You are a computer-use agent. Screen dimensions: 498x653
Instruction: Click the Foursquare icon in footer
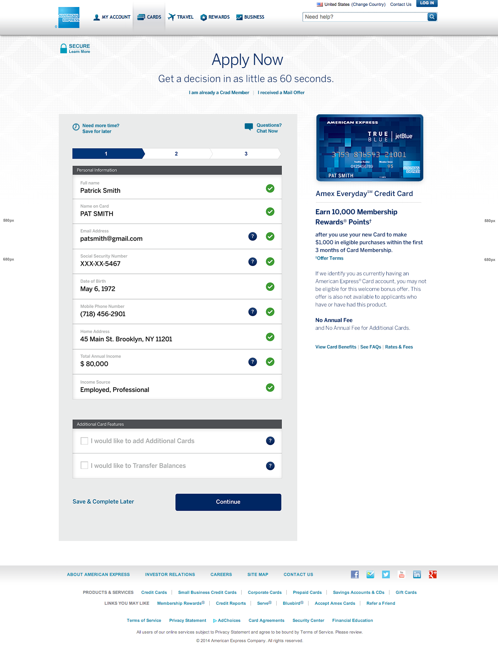[370, 574]
